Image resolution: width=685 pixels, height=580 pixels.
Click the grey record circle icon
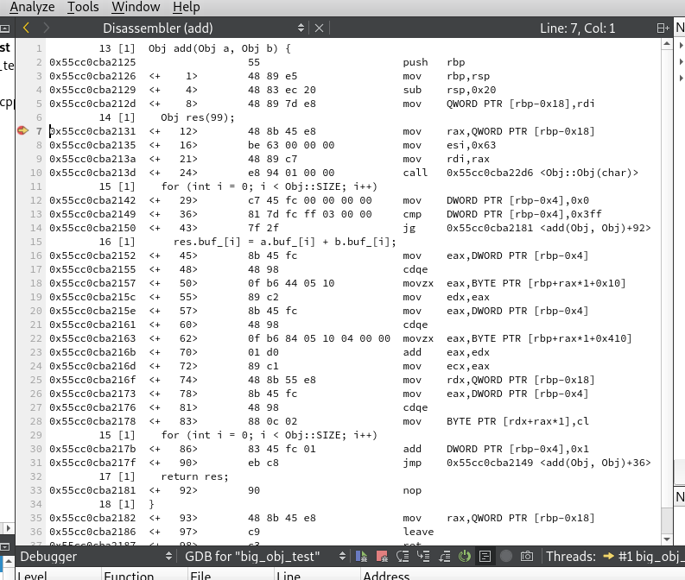click(506, 557)
